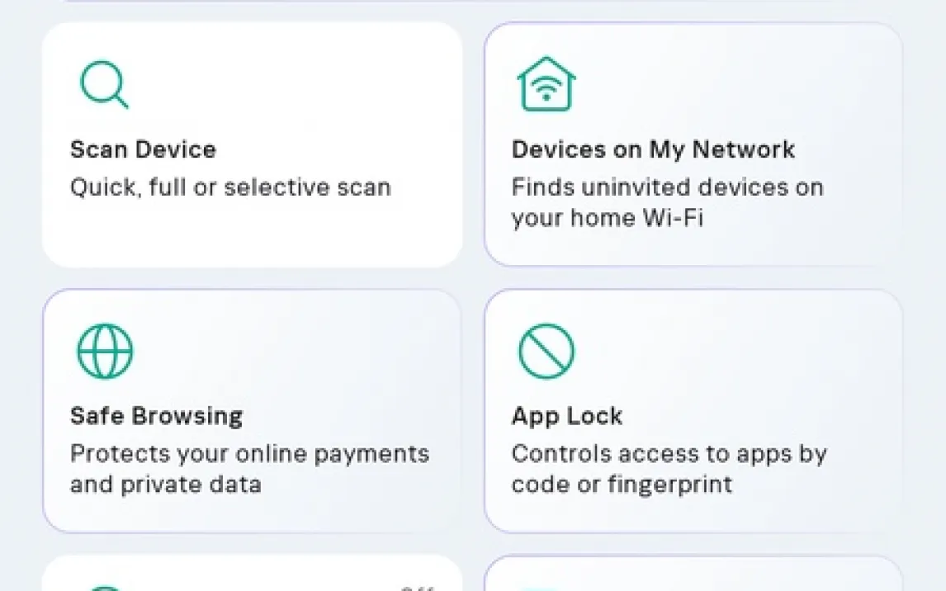Click the crossed-circle App Lock icon
The height and width of the screenshot is (591, 946).
(x=546, y=351)
